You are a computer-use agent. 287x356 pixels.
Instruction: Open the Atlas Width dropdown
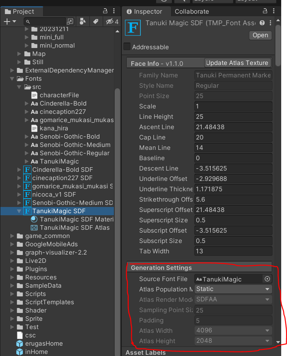point(233,330)
